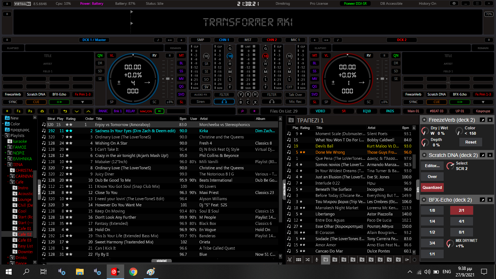Image resolution: width=496 pixels, height=279 pixels.
Task: Click the yellow up chevron icon
Action: pyautogui.click(x=88, y=111)
